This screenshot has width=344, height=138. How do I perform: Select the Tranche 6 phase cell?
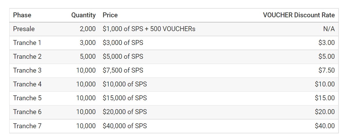coord(27,112)
